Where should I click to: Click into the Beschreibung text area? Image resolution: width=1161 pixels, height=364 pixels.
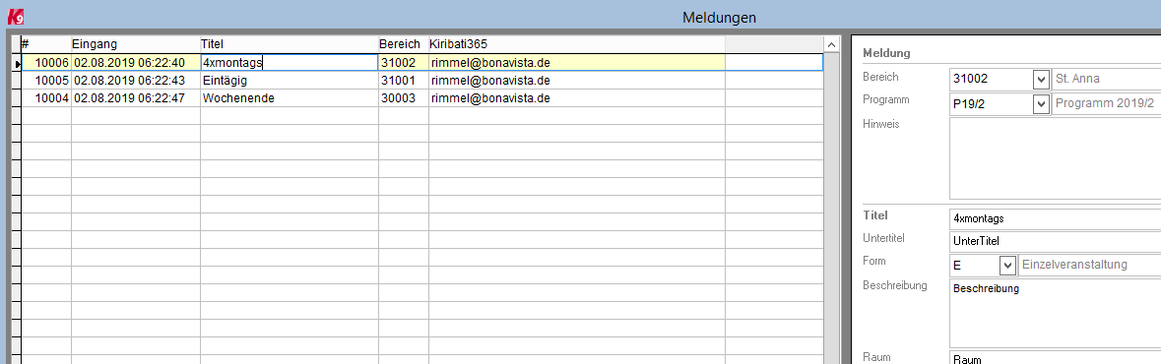[1055, 313]
